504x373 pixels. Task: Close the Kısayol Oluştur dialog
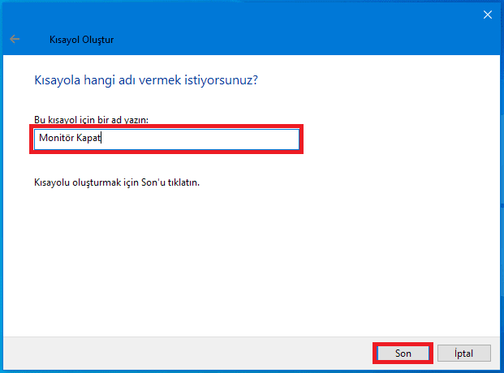[x=487, y=15]
